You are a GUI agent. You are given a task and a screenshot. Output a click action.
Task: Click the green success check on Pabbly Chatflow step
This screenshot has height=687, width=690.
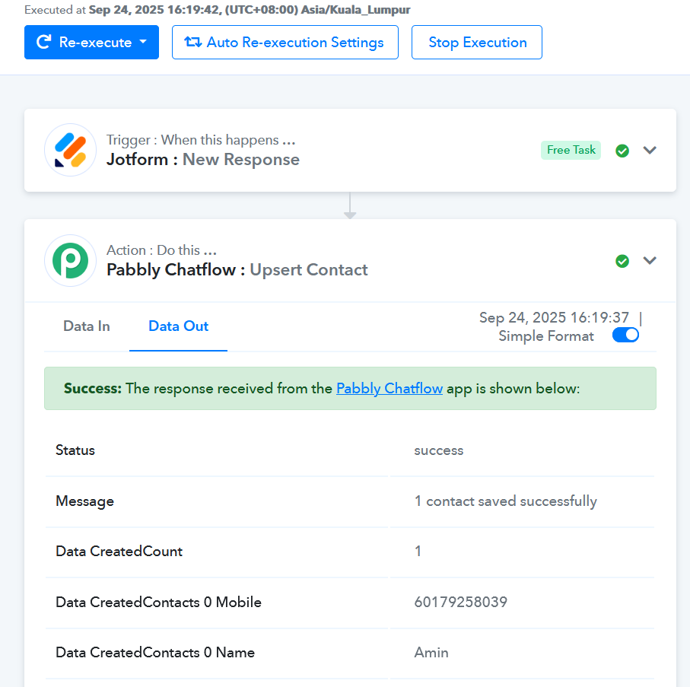click(x=622, y=261)
